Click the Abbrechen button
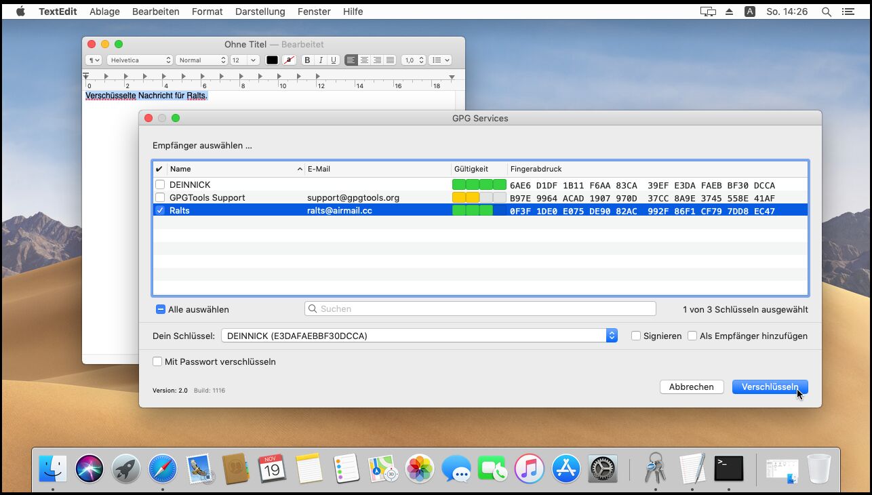The height and width of the screenshot is (495, 872). (691, 387)
